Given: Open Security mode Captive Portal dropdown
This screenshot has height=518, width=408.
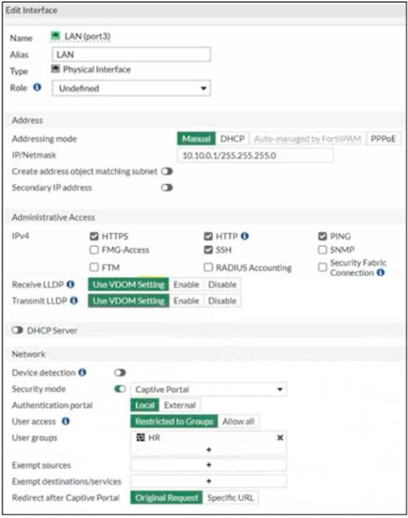Looking at the screenshot, I should pos(208,389).
